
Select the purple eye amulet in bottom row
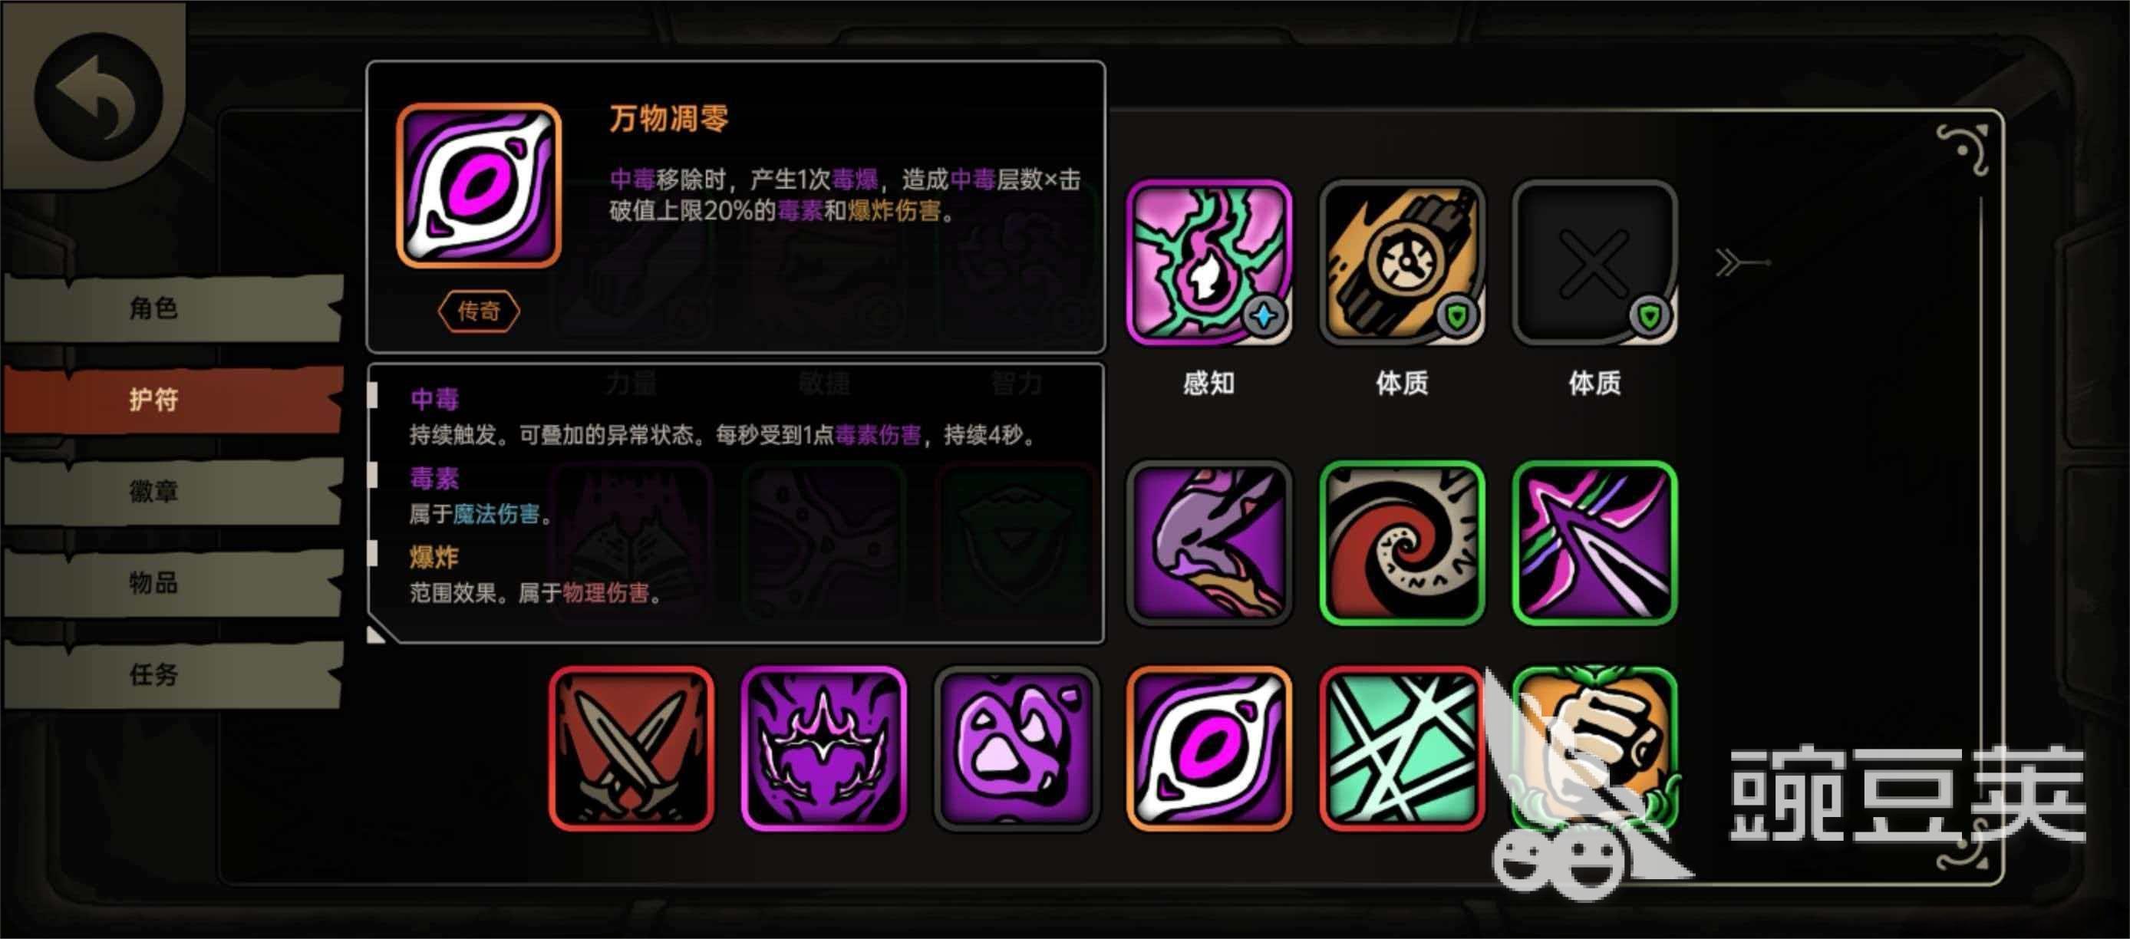click(x=1209, y=749)
